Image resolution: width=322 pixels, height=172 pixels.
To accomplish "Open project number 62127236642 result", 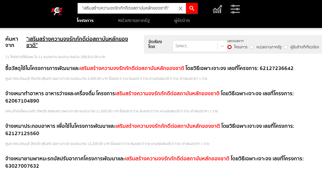I will pos(149,68).
